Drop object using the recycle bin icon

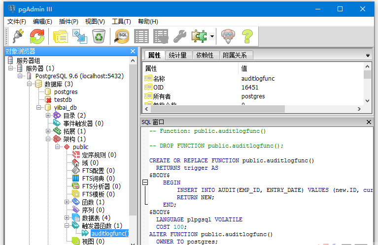[99, 36]
